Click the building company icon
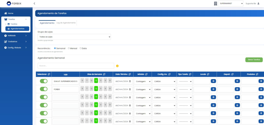 point(216,3)
